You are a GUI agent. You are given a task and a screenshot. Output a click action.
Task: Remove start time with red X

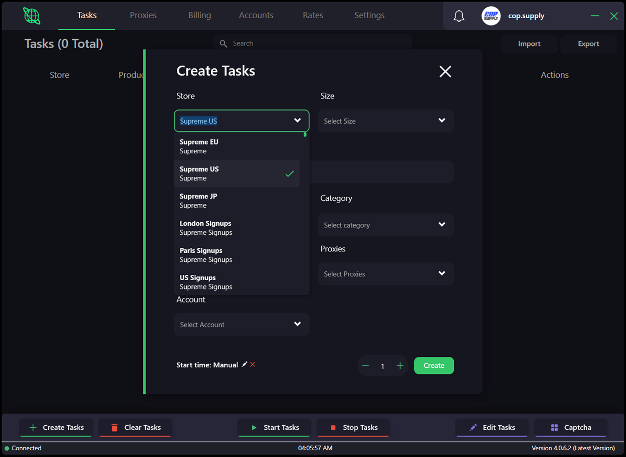click(252, 365)
